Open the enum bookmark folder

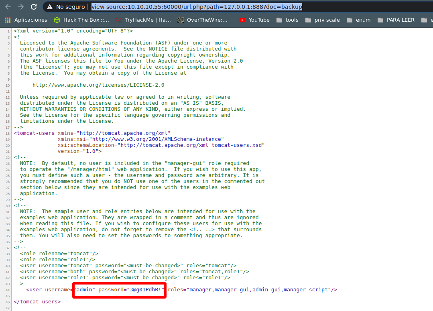(x=359, y=20)
